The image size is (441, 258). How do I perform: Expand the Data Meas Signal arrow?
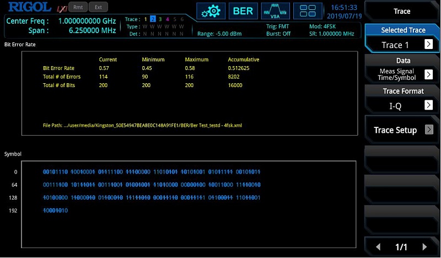click(x=428, y=74)
